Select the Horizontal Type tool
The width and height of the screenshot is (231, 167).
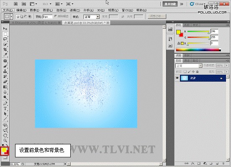(x=5, y=109)
